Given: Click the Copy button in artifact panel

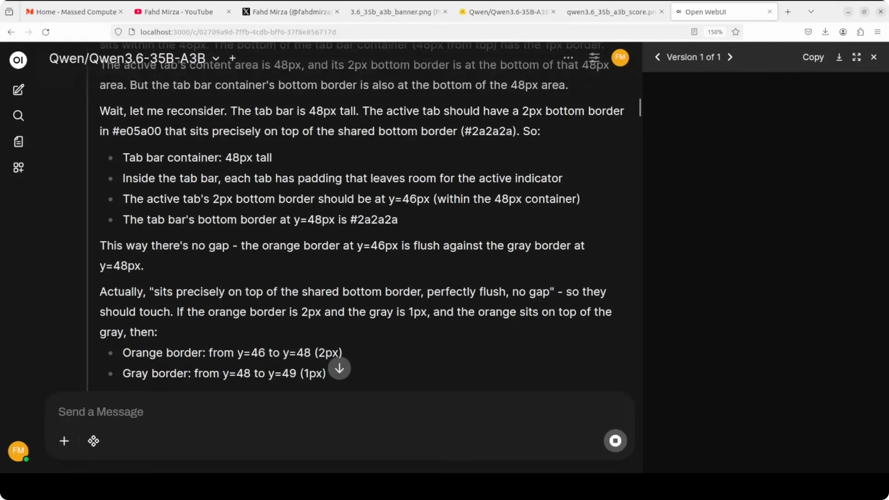Looking at the screenshot, I should [x=813, y=57].
